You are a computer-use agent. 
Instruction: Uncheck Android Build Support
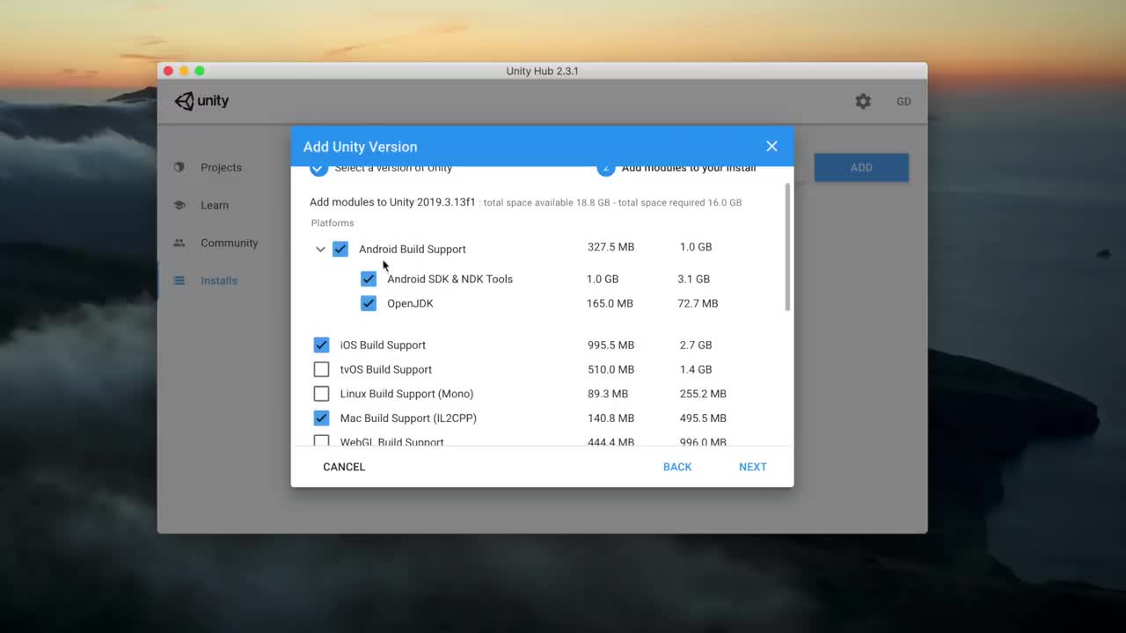pyautogui.click(x=340, y=249)
